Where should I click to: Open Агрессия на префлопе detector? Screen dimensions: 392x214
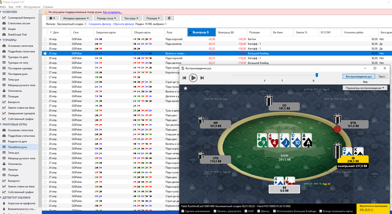[21, 203]
